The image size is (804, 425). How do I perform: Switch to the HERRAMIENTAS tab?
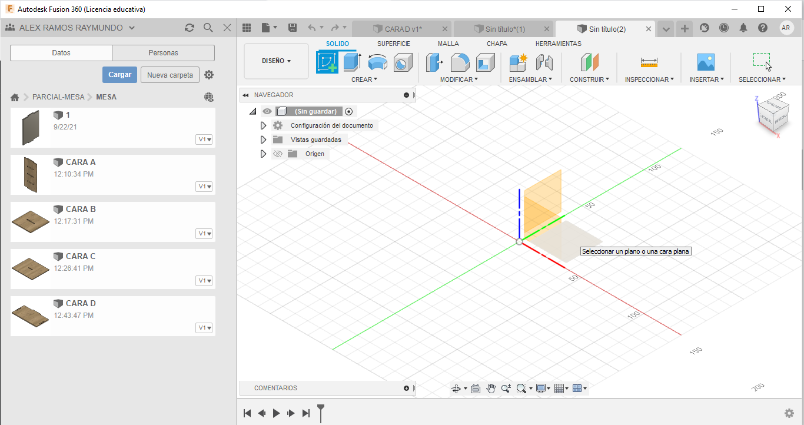pyautogui.click(x=558, y=44)
